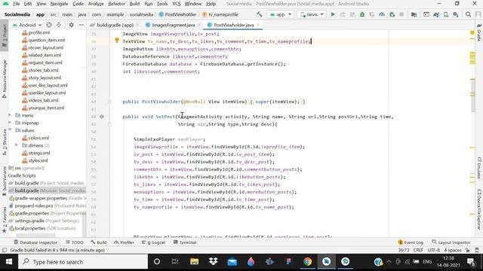The width and height of the screenshot is (483, 271).
Task: Select strings.xml in project tree
Action: [x=36, y=153]
